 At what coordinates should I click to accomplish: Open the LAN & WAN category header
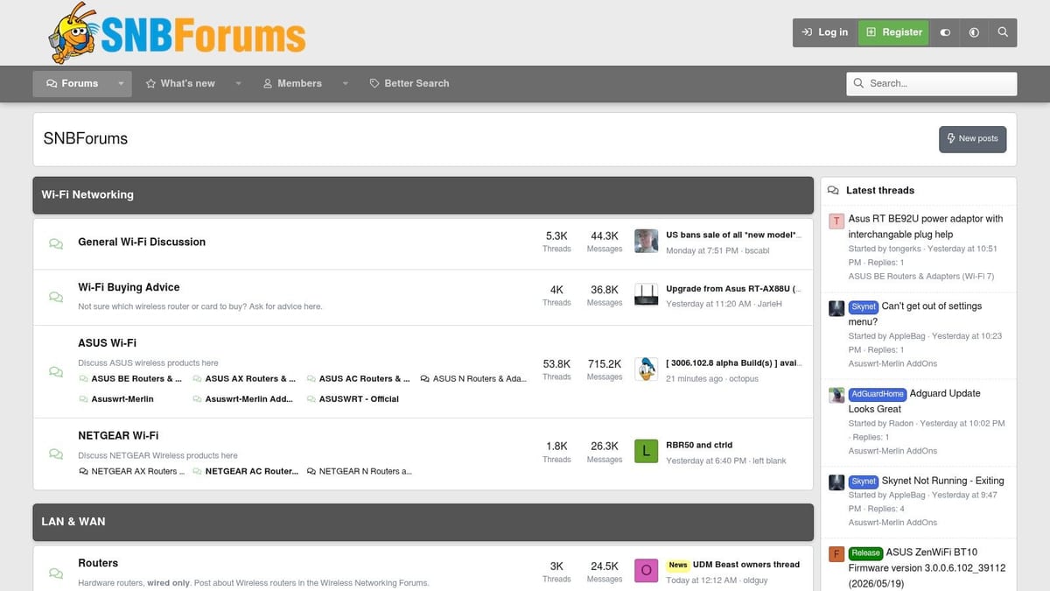[x=73, y=521]
